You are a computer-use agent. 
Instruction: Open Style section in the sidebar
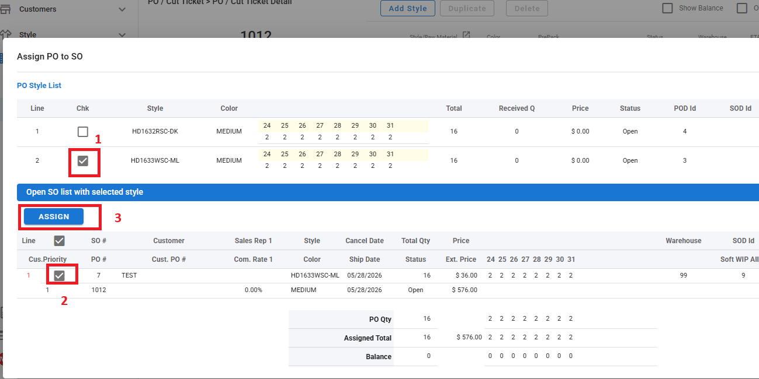(28, 35)
